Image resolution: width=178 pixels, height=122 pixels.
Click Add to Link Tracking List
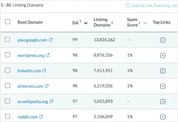(154, 6)
